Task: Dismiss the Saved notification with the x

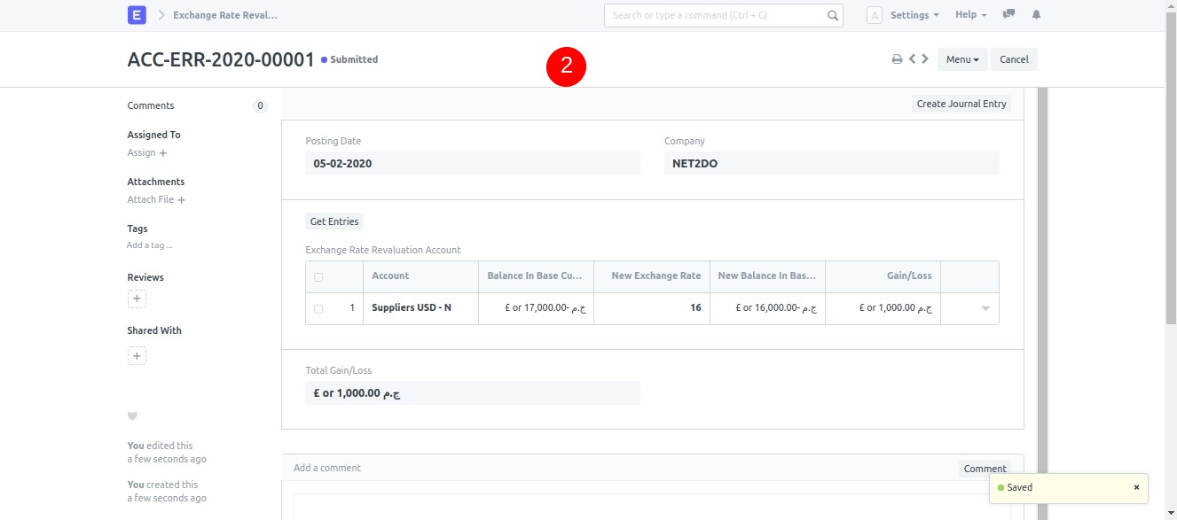Action: pos(1136,487)
